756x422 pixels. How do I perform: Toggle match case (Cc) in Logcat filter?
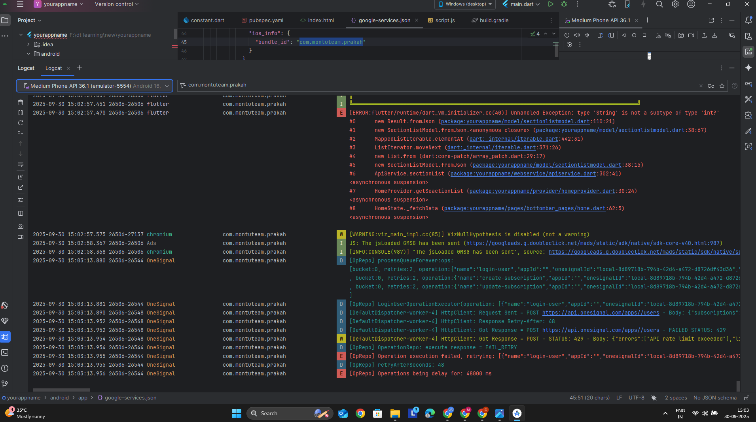tap(711, 86)
